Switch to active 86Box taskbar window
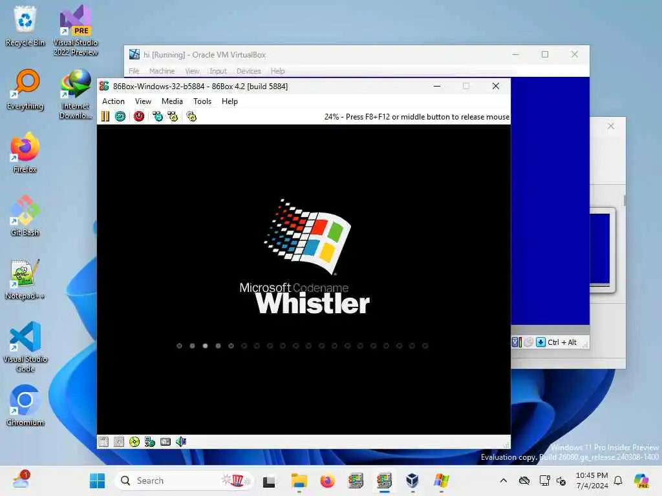Screen dimensions: 662x496 pos(384,480)
